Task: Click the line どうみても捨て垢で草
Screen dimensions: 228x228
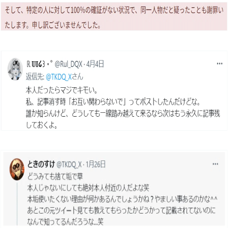Action: click(55, 176)
